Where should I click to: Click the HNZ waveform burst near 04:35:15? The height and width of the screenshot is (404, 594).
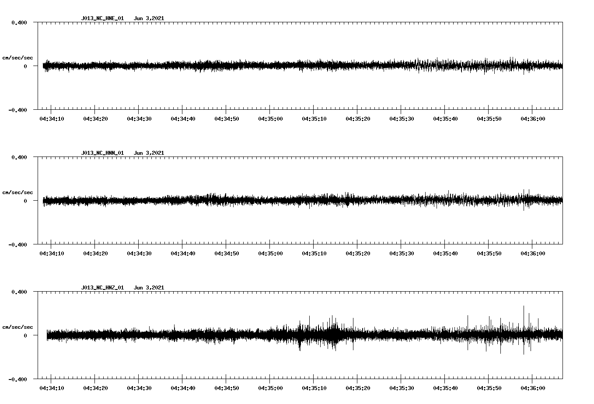coord(335,333)
